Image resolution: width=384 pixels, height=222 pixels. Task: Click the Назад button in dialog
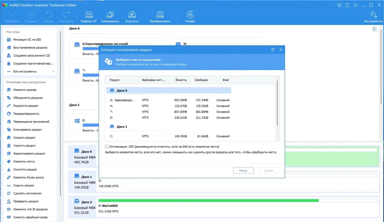(x=243, y=170)
